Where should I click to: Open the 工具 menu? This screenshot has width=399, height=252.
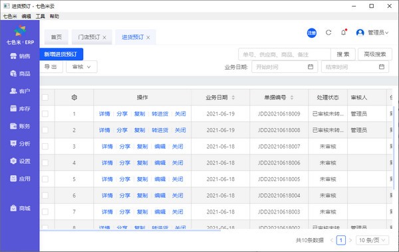point(40,16)
